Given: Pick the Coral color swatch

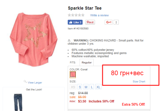Looking at the screenshot, I should click(x=73, y=75).
